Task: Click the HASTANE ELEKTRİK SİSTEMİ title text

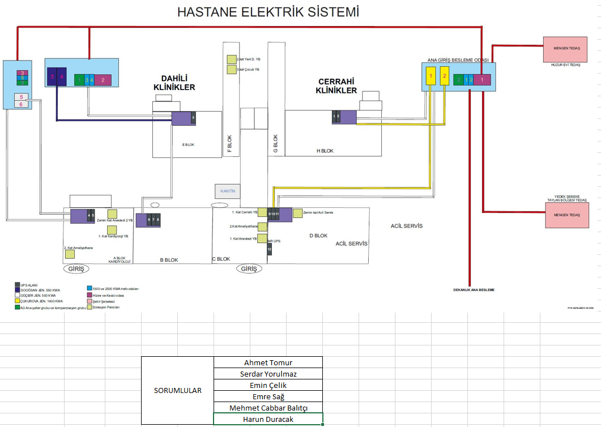Action: [x=268, y=12]
